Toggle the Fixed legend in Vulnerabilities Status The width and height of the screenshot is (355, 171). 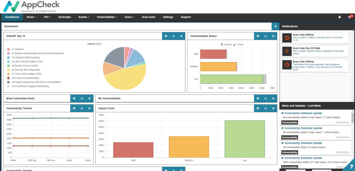click(239, 45)
